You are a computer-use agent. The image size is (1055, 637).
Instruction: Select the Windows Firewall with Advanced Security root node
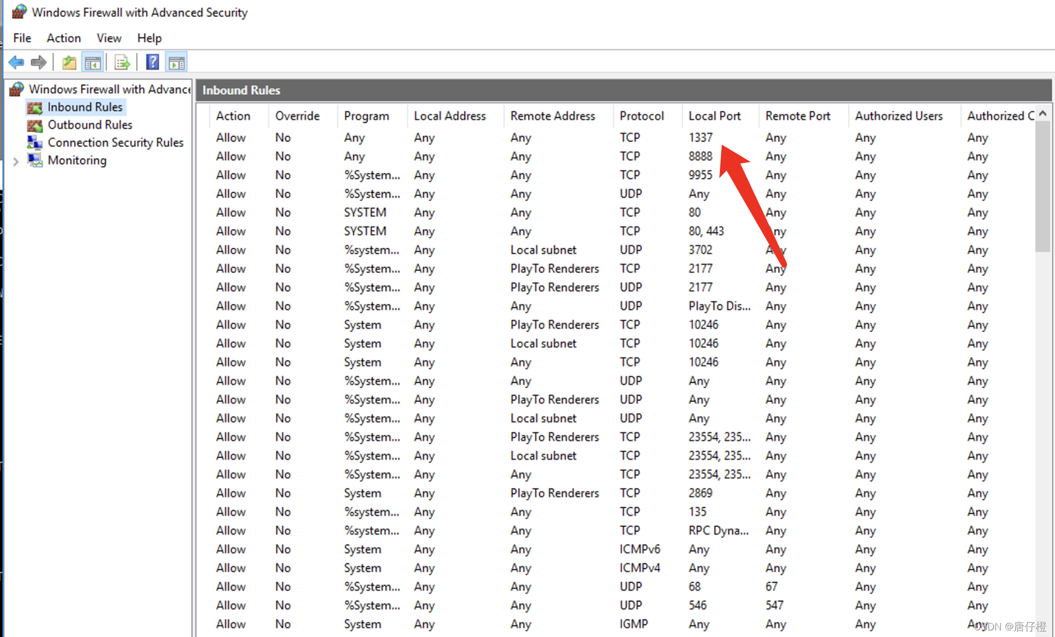point(109,89)
